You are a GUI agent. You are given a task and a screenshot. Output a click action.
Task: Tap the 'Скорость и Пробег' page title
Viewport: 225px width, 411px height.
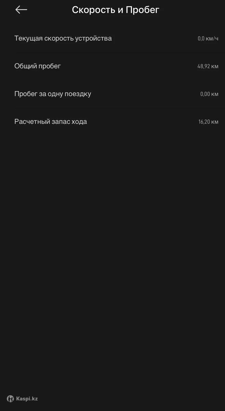tap(116, 10)
